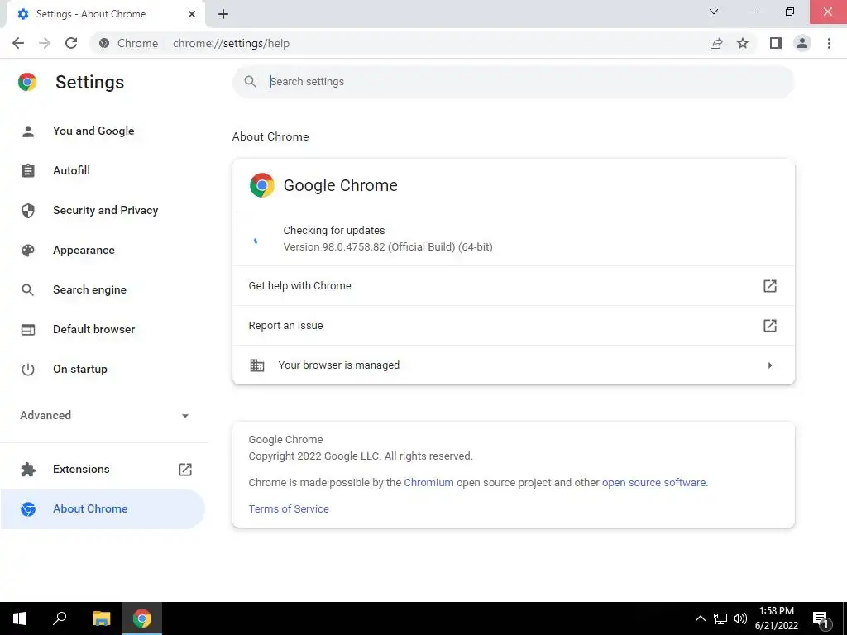The height and width of the screenshot is (635, 847).
Task: Click the site info icon in address bar
Action: click(x=104, y=43)
